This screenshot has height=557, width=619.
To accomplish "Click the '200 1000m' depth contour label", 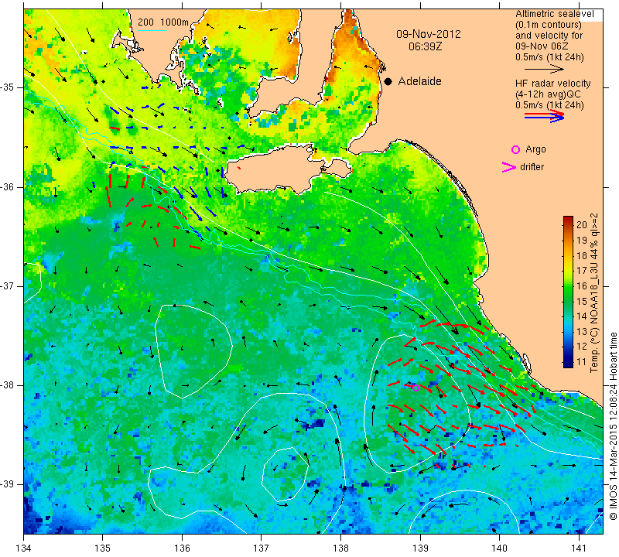I will coord(163,22).
